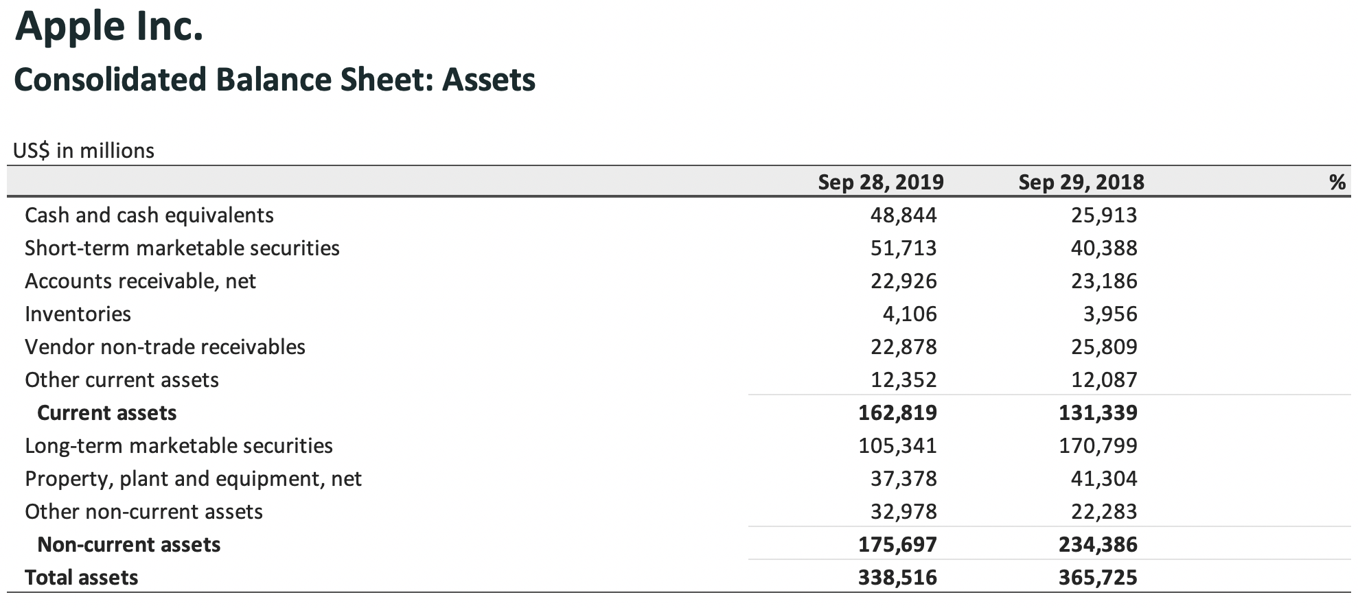
Task: Click the bold Current assets subtotal label
Action: tap(106, 413)
